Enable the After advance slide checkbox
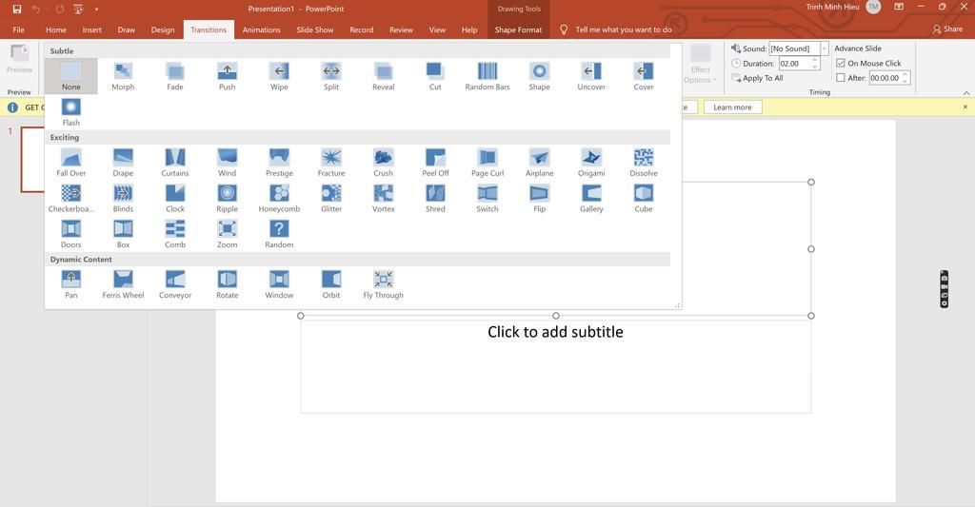 pos(841,78)
